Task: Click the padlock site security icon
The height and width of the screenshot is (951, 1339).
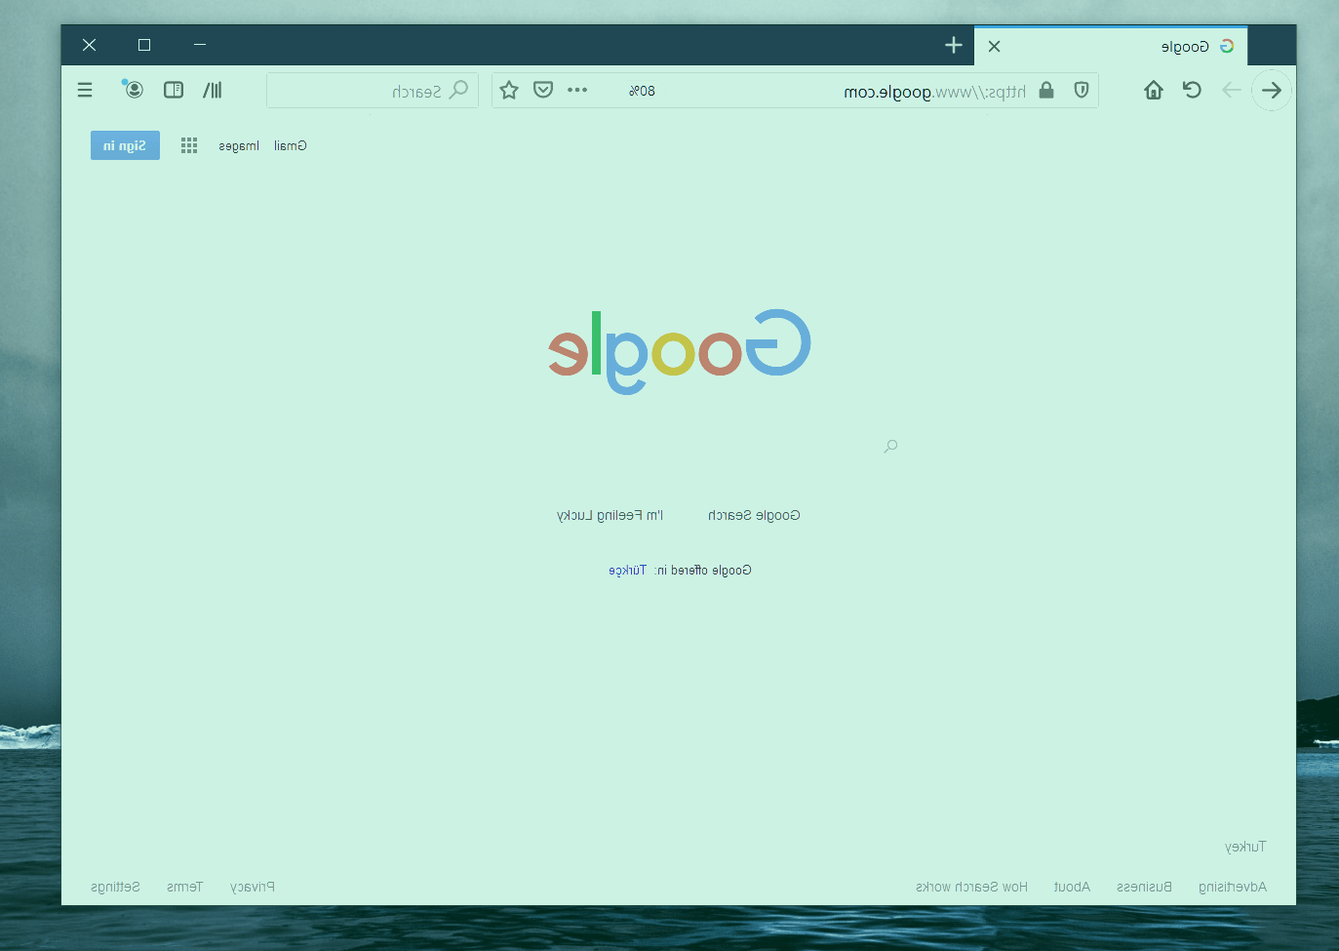Action: (x=1046, y=90)
